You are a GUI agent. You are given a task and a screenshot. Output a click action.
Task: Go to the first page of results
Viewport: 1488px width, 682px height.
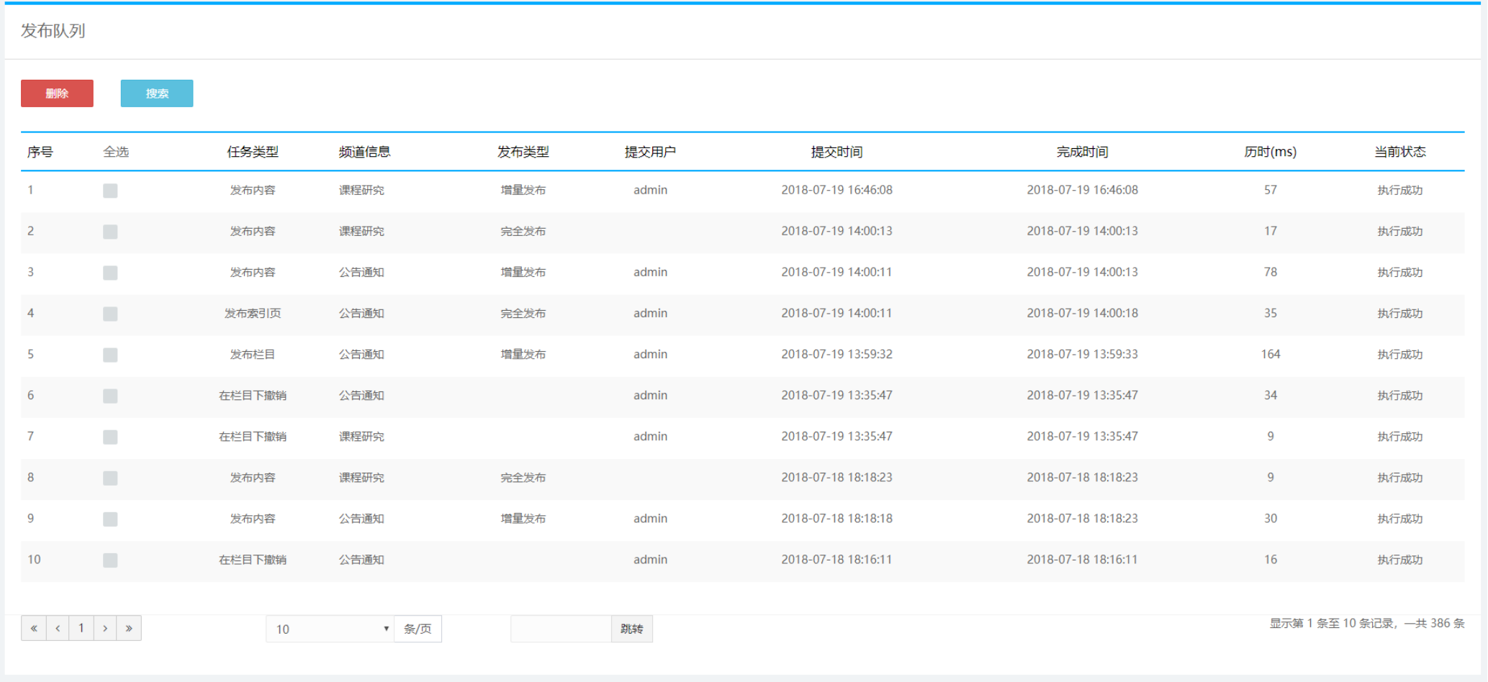34,628
